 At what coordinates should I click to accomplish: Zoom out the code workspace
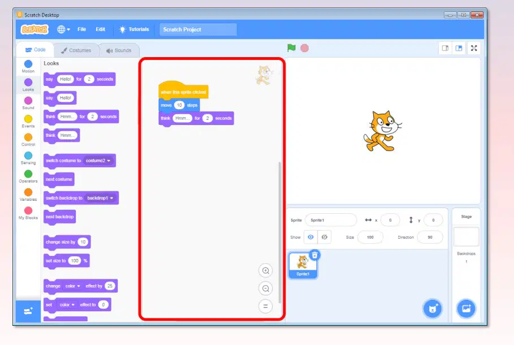click(x=266, y=288)
